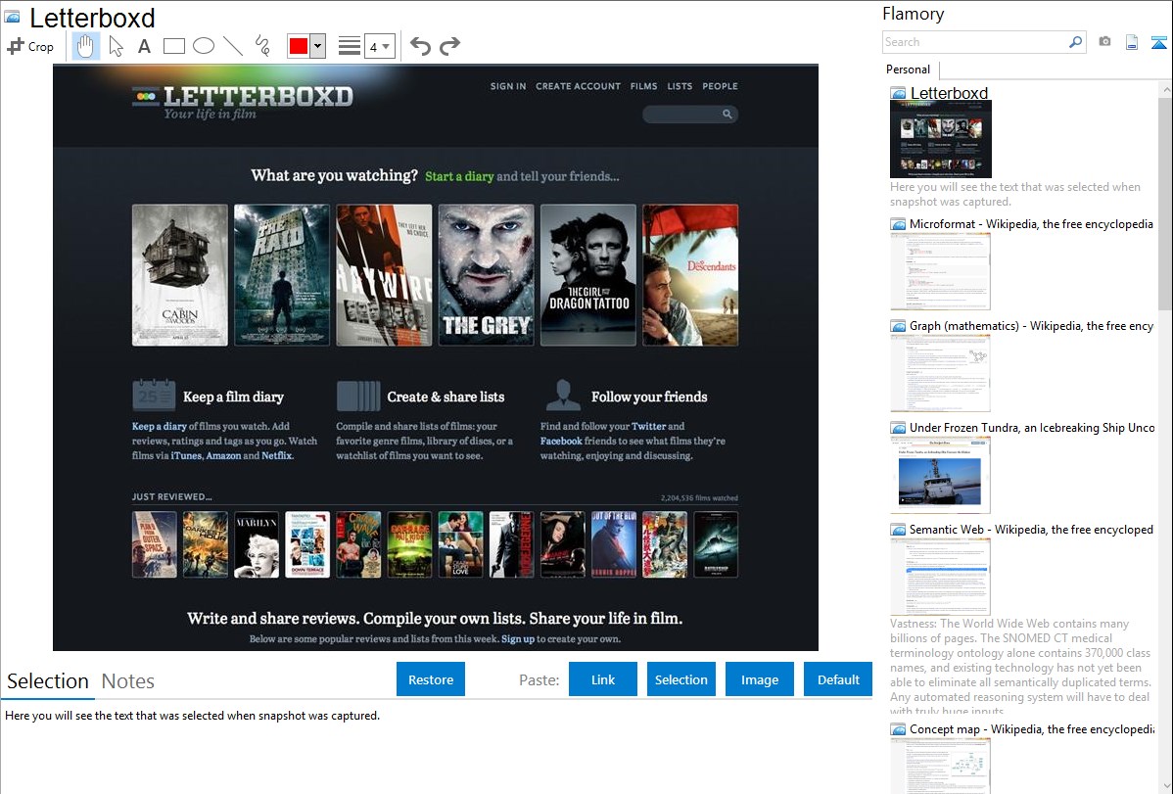
Task: Click the Paste Selection button
Action: pyautogui.click(x=680, y=679)
